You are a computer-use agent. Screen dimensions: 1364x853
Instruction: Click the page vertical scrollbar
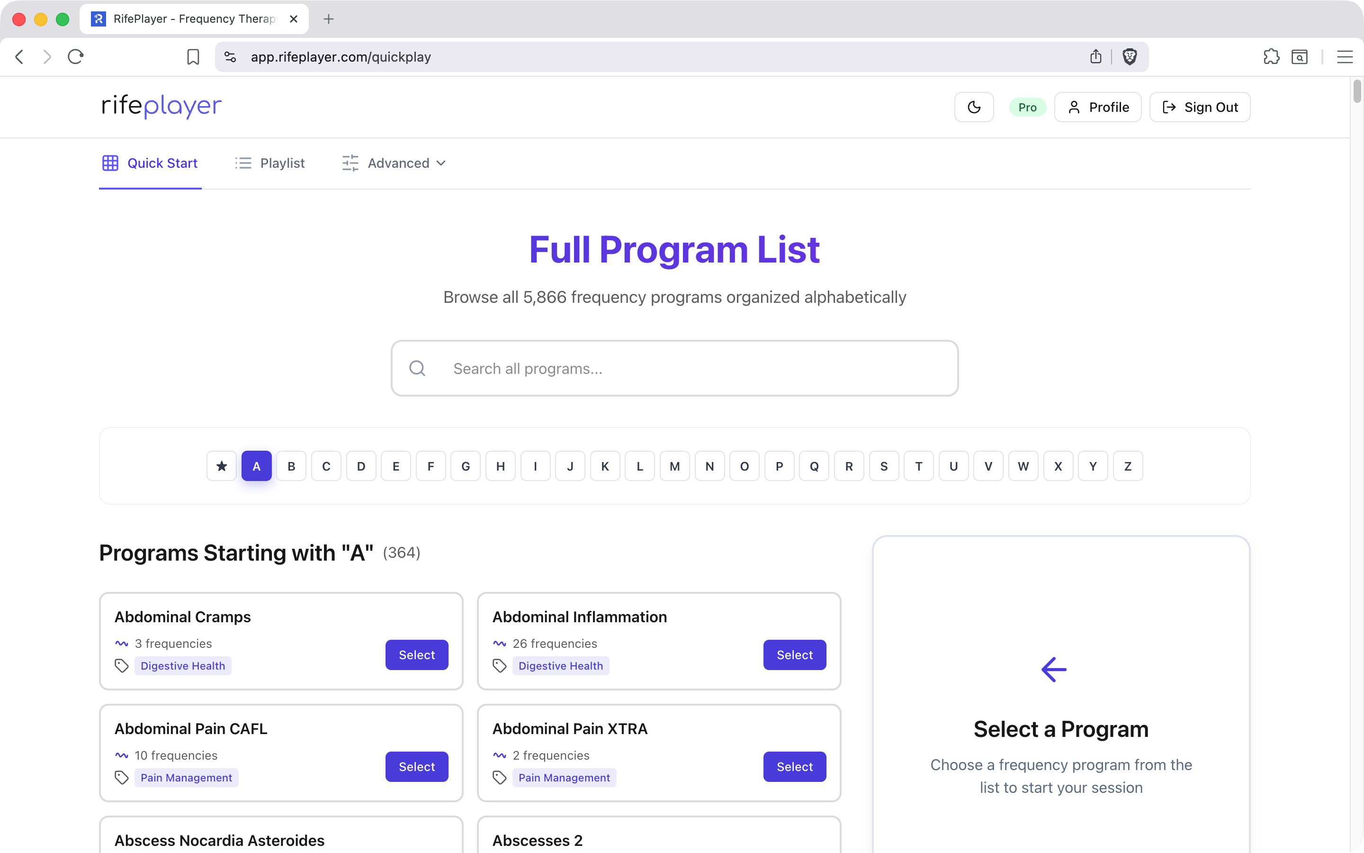pyautogui.click(x=1357, y=91)
